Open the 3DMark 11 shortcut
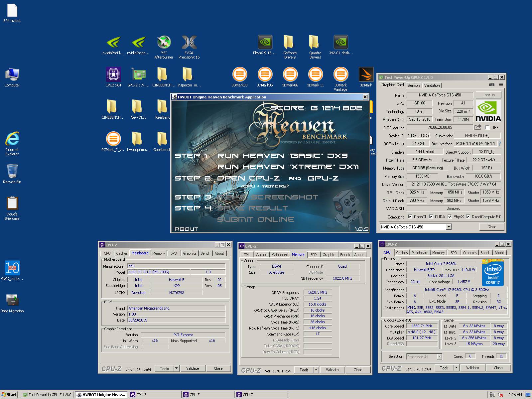This screenshot has height=399, width=532. coord(315,77)
